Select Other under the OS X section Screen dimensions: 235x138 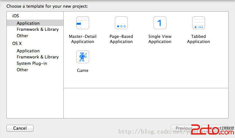tap(23, 70)
